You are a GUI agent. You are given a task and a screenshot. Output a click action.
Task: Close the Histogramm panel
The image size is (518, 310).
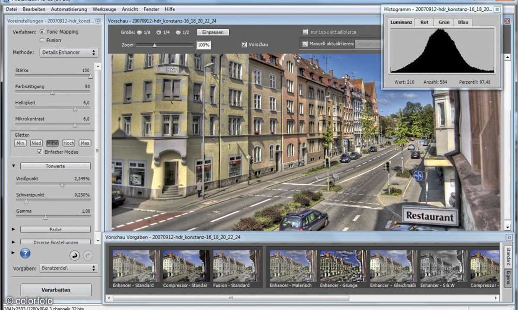click(x=497, y=9)
